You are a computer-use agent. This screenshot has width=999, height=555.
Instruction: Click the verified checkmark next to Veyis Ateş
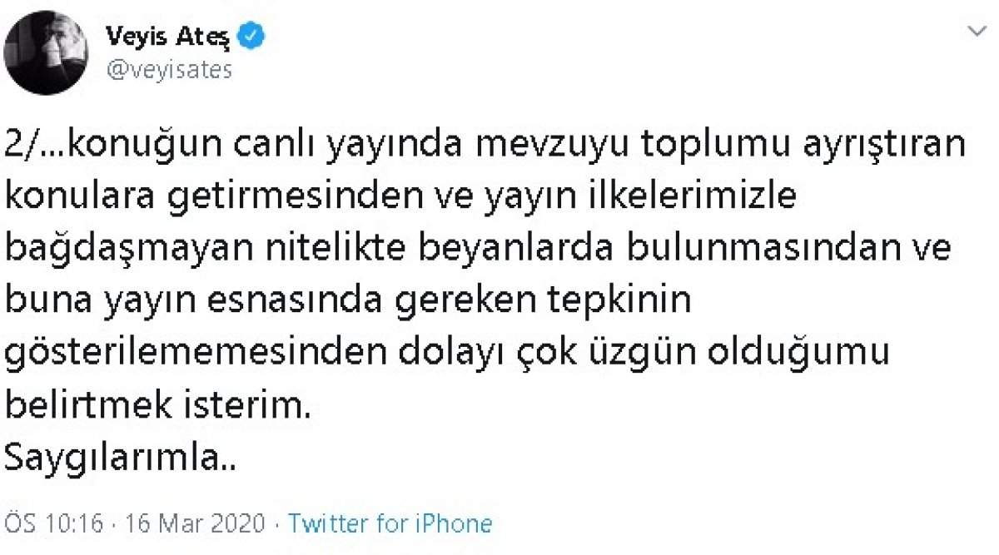pos(253,35)
